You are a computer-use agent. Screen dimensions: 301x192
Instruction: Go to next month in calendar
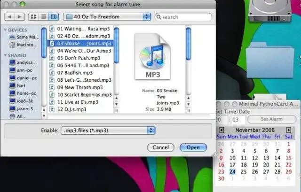288,130
